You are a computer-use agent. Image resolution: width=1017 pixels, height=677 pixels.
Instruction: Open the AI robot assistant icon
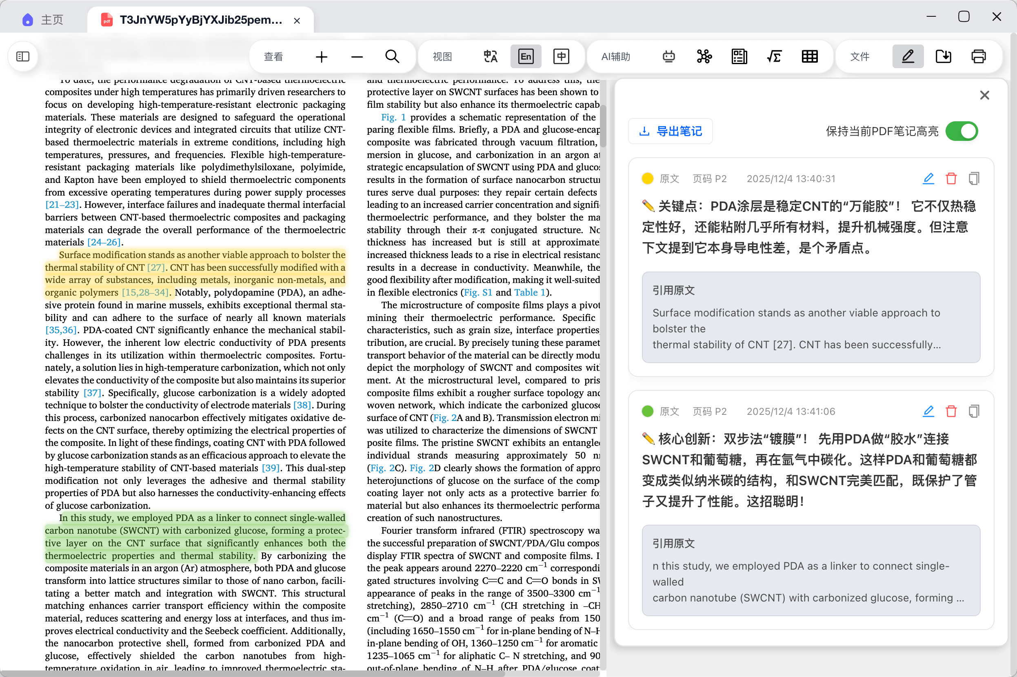(669, 57)
